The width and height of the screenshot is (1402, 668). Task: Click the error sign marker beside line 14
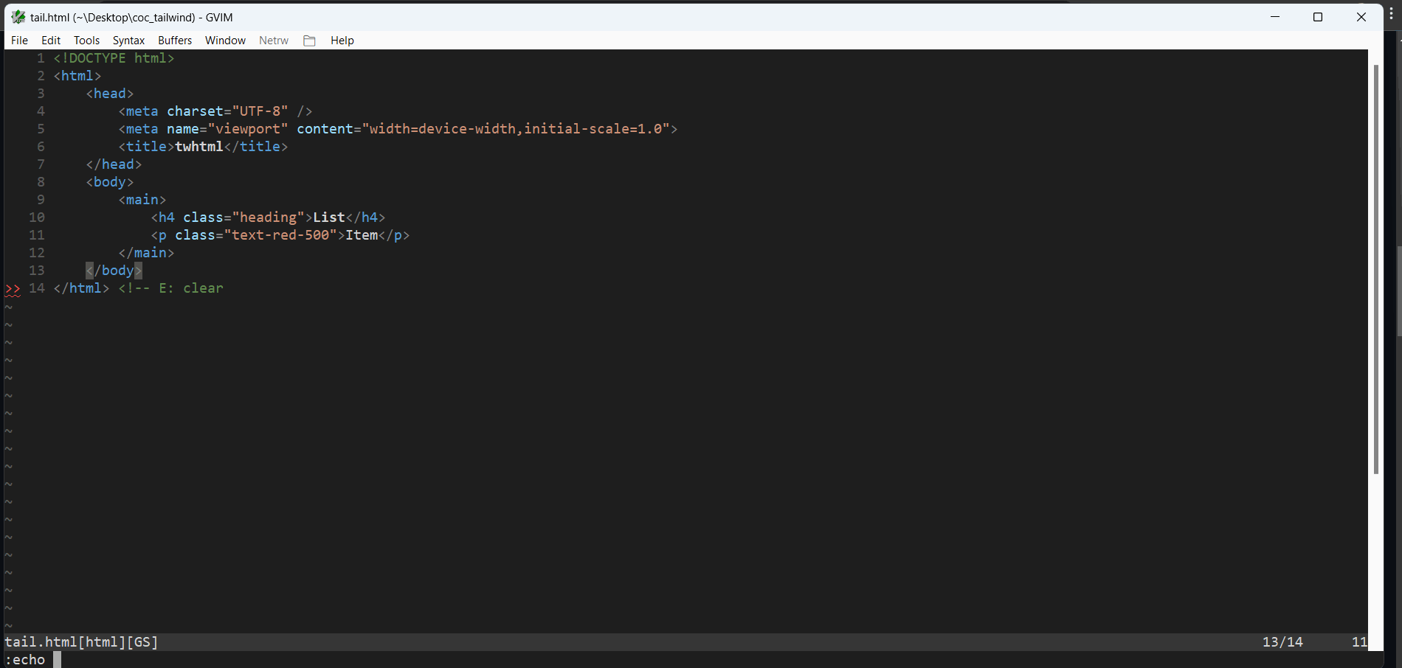click(x=12, y=290)
